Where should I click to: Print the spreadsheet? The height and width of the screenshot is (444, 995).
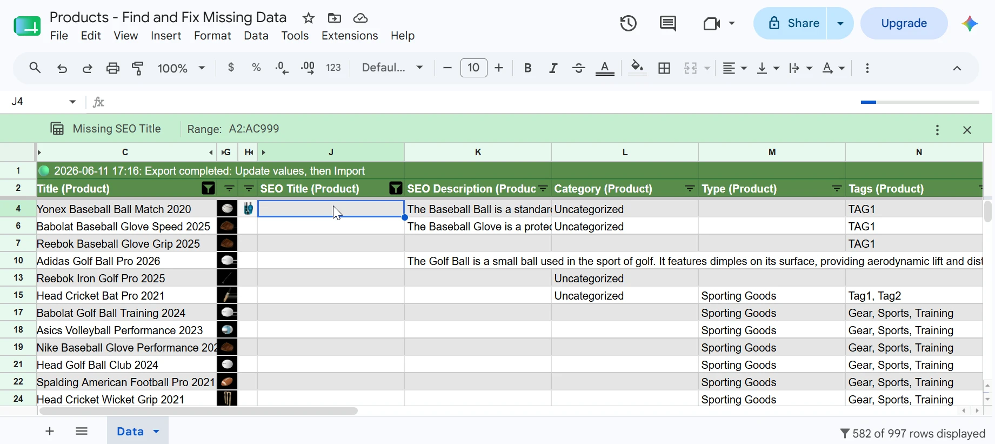point(113,68)
